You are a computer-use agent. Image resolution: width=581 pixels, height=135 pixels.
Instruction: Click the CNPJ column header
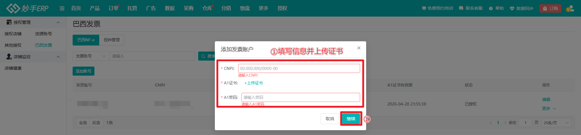(160, 85)
